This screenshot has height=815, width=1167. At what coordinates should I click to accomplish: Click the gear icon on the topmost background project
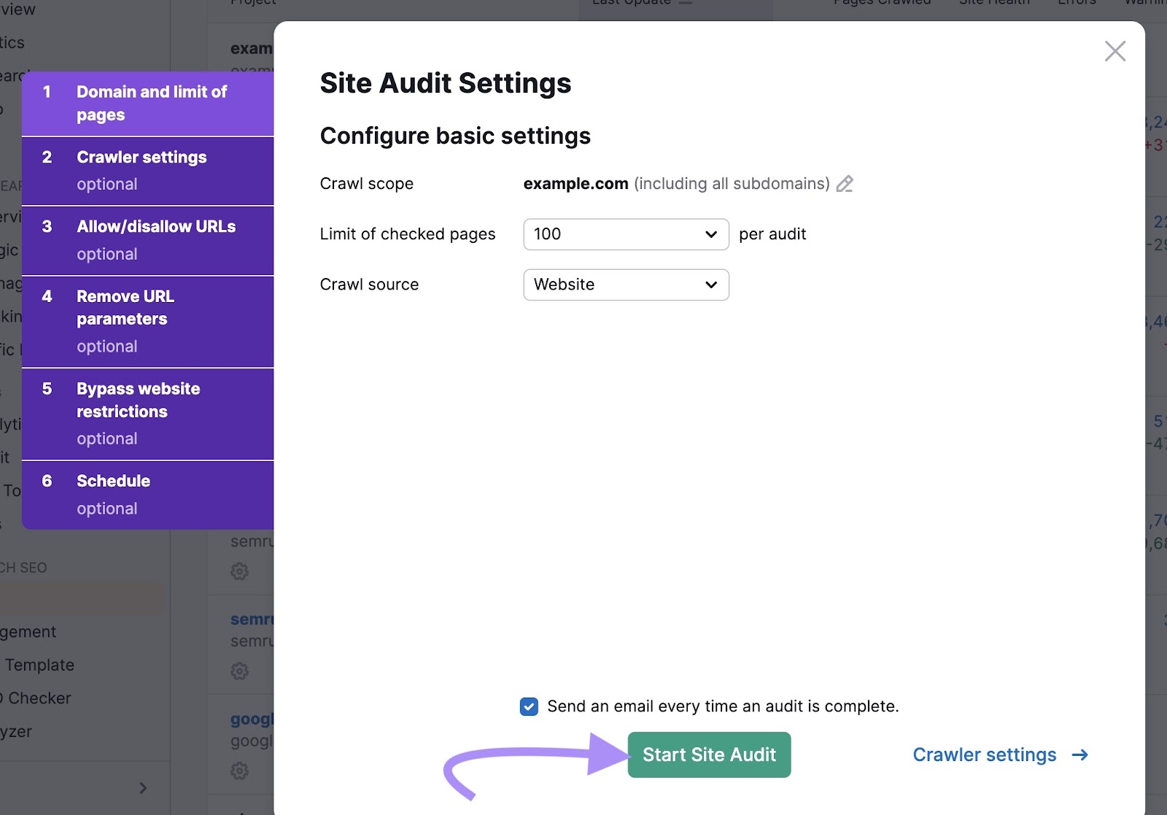(x=239, y=571)
